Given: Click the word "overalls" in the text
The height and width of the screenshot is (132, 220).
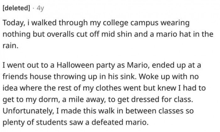Looking at the screenshot, I should coord(60,34).
